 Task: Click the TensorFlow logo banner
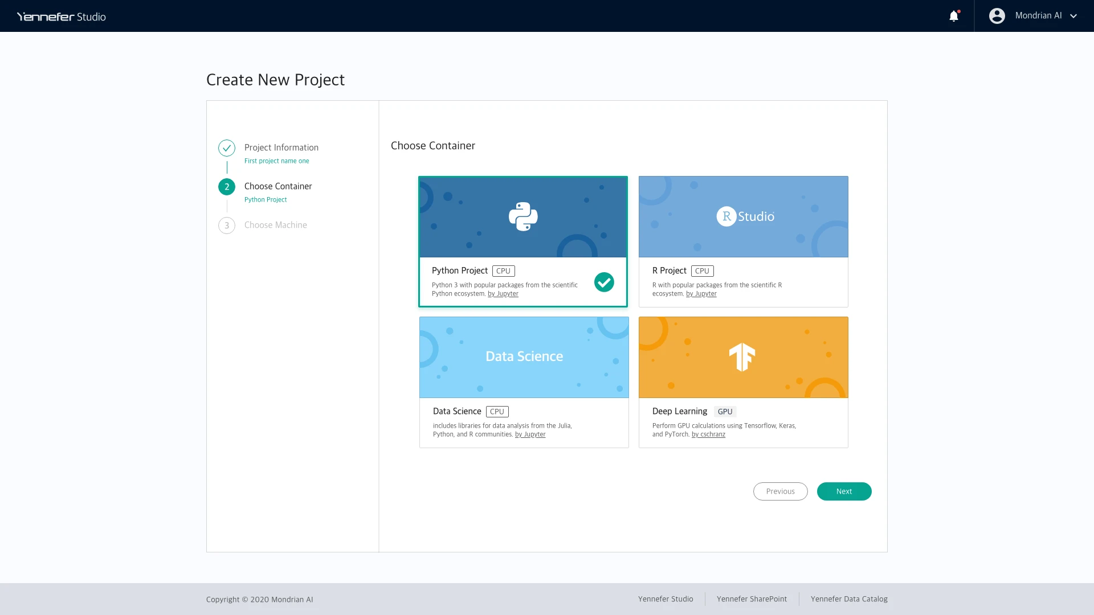pyautogui.click(x=742, y=357)
